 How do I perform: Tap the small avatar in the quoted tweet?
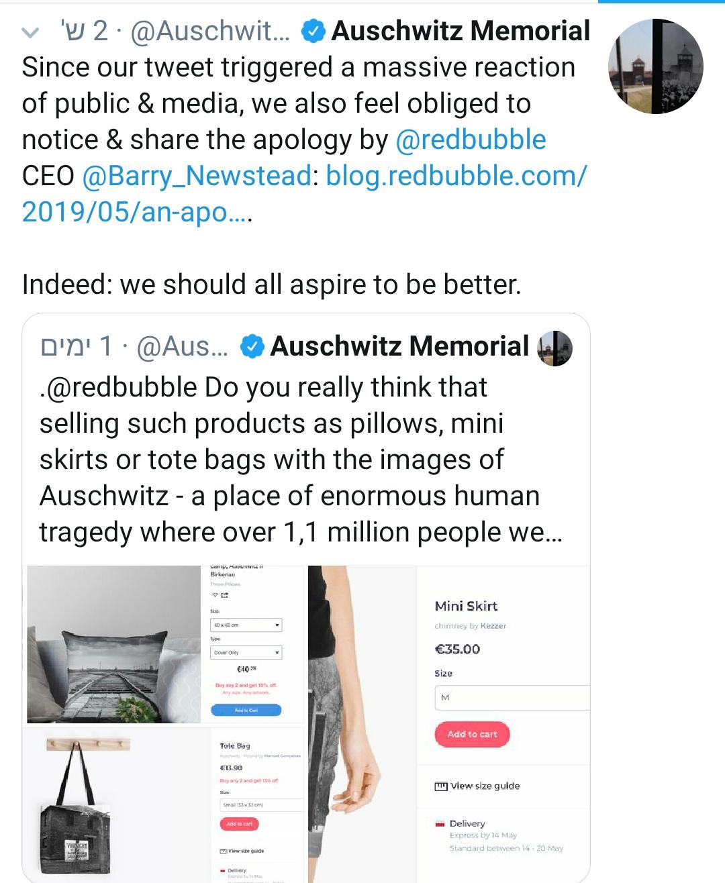554,348
